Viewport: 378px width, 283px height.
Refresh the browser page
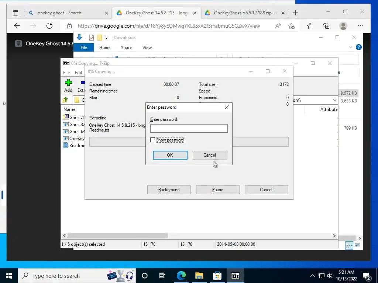[49, 25]
